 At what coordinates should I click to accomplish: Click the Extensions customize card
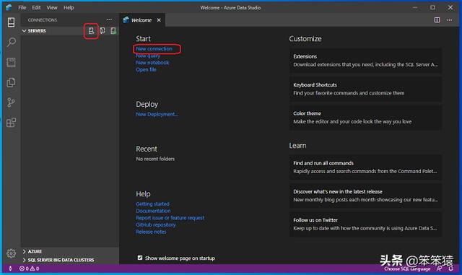pyautogui.click(x=365, y=61)
